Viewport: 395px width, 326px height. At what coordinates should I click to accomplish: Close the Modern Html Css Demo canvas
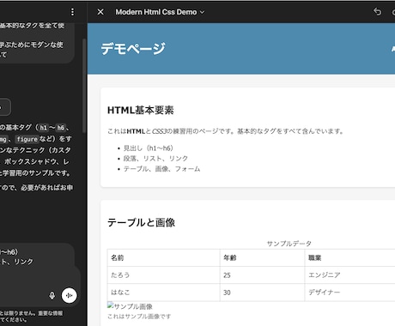pyautogui.click(x=100, y=12)
